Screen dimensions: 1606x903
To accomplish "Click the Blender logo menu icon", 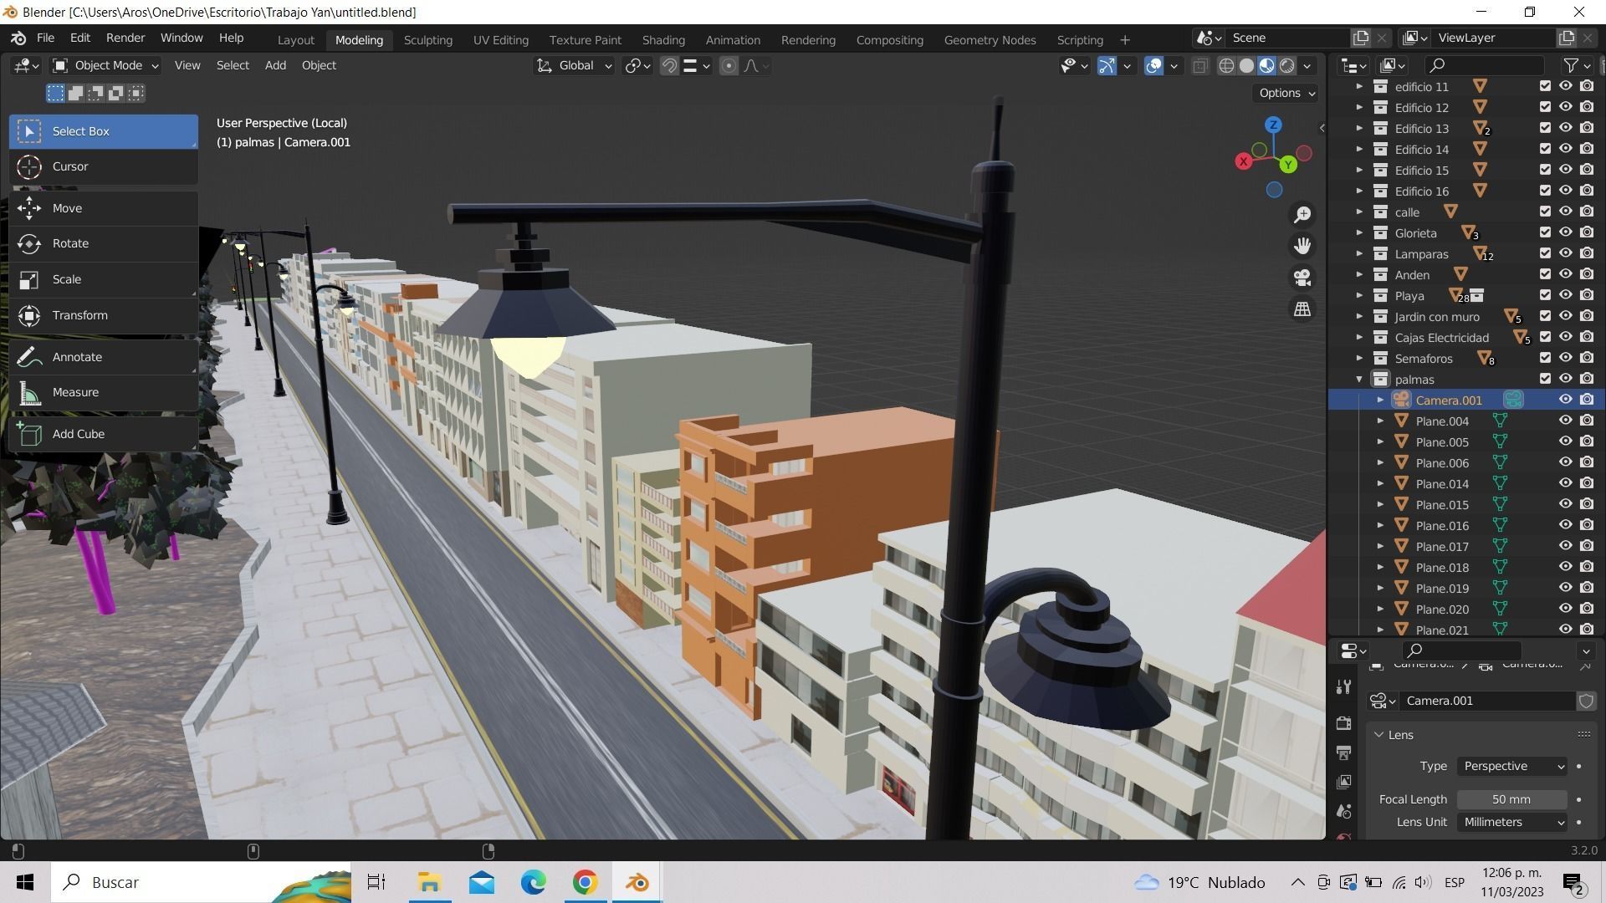I will coord(18,38).
